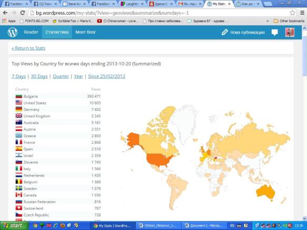Open Документ1 Microsoft Word in taskbar
307x230 pixels.
click(x=204, y=226)
